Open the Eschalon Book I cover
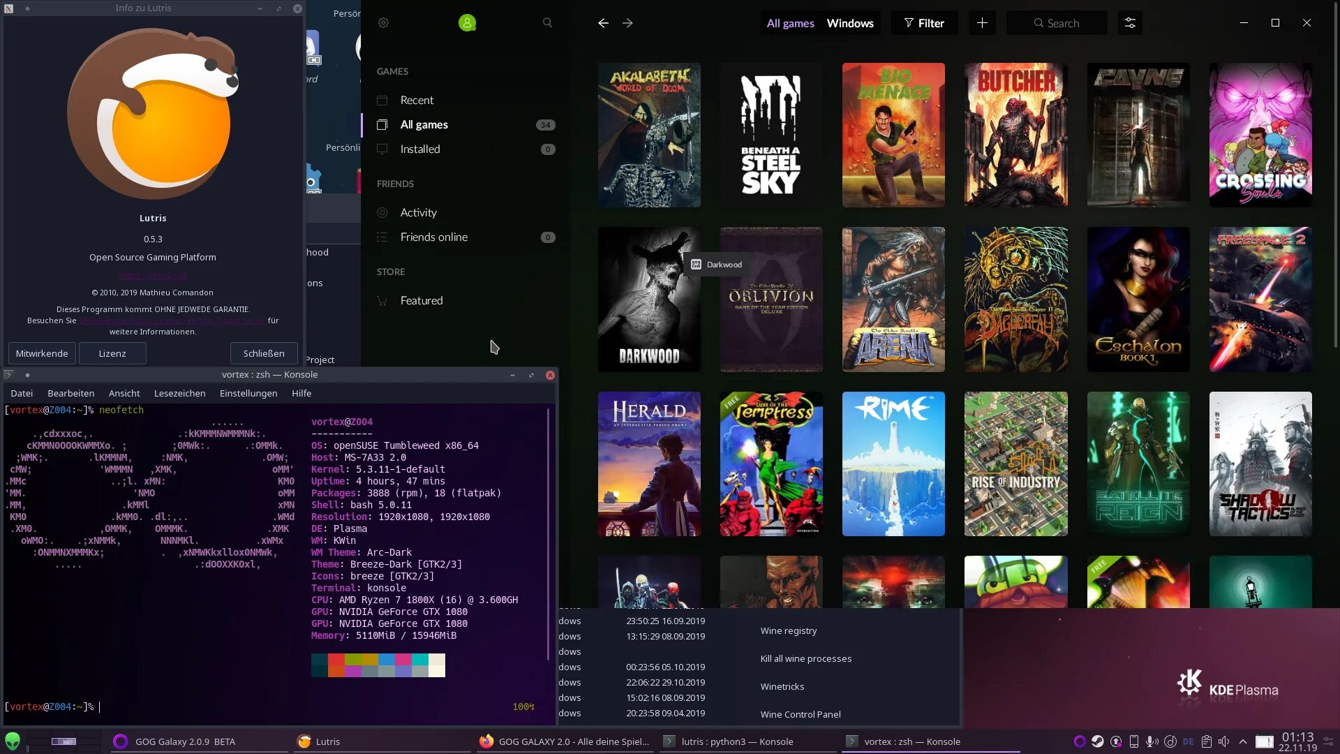 pyautogui.click(x=1138, y=300)
